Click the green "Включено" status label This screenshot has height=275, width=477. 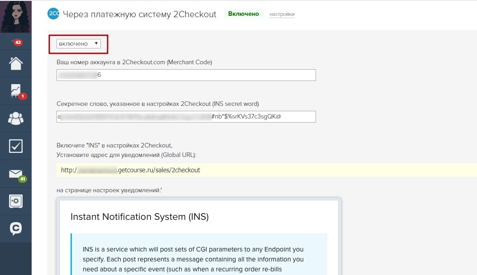[243, 14]
